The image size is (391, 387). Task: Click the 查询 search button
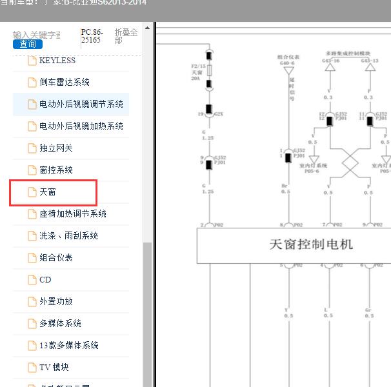[x=28, y=44]
